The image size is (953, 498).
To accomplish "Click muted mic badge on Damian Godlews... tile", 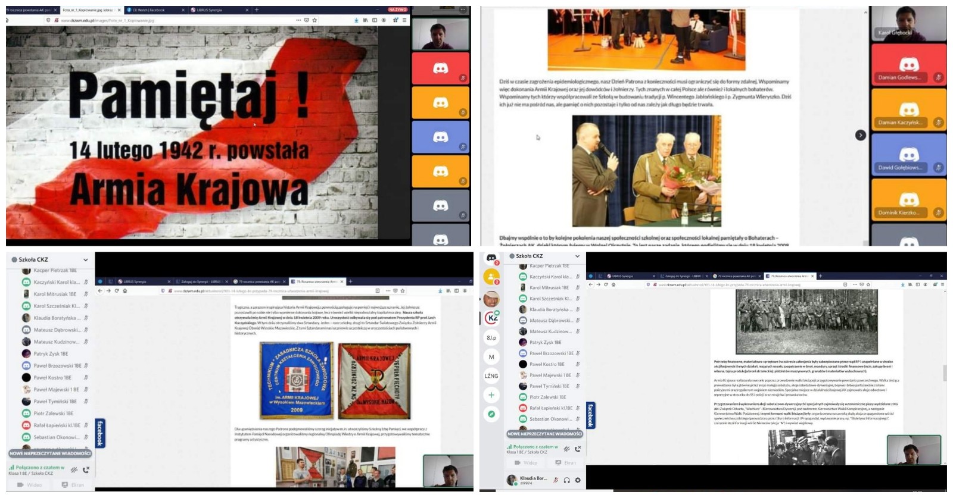I will 938,77.
